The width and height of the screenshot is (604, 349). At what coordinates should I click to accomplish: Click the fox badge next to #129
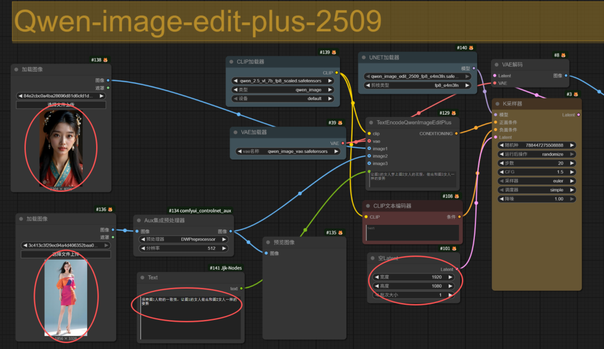pyautogui.click(x=454, y=113)
